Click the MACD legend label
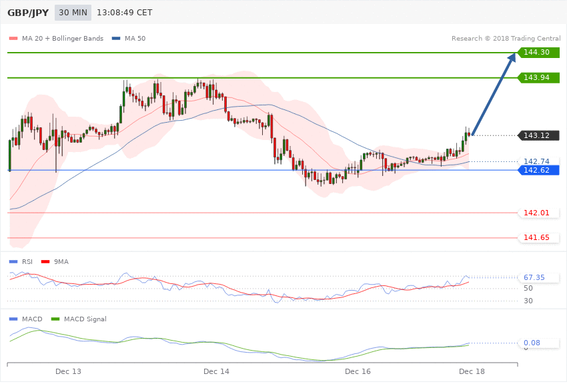 point(32,319)
